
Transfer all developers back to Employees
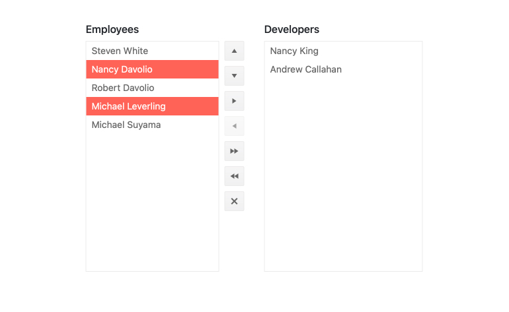click(x=234, y=176)
